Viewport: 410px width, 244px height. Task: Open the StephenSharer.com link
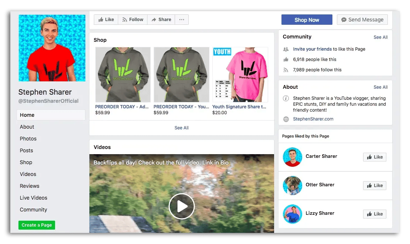tap(313, 119)
